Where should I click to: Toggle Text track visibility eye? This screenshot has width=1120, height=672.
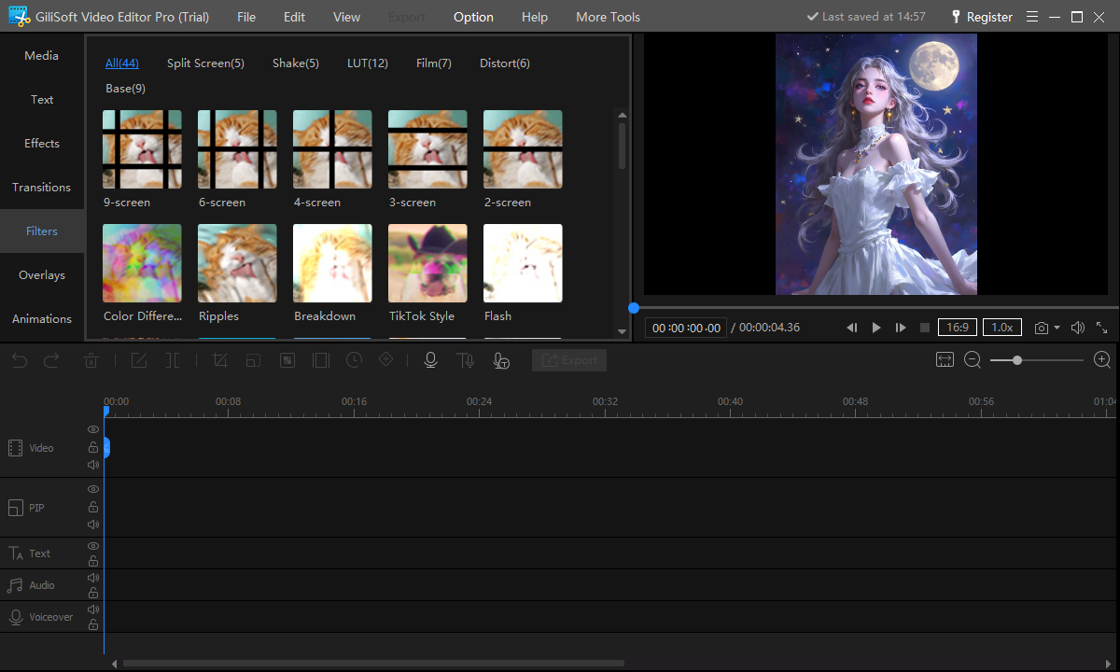click(x=93, y=546)
